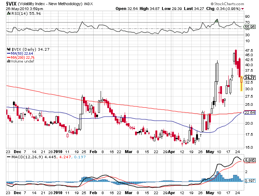259x196 pixels.
Task: Select the yellow-highlighted last candlestick
Action: tap(241, 83)
